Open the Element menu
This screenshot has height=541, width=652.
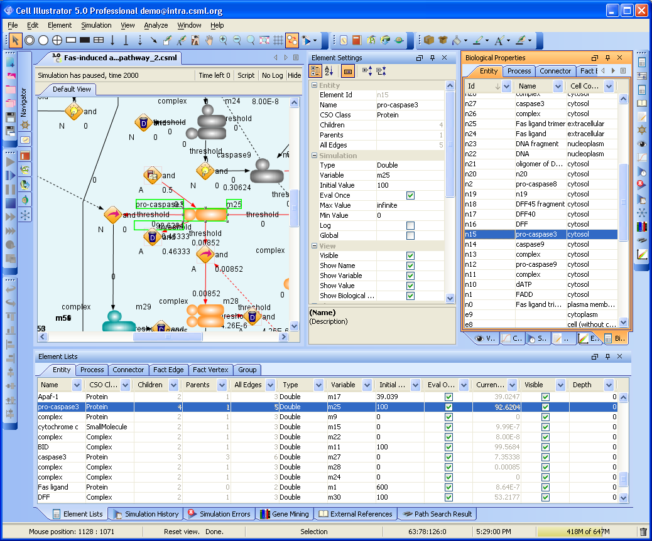(60, 25)
